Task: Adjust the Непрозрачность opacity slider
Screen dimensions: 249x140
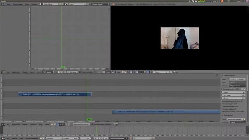Action: (x=231, y=89)
